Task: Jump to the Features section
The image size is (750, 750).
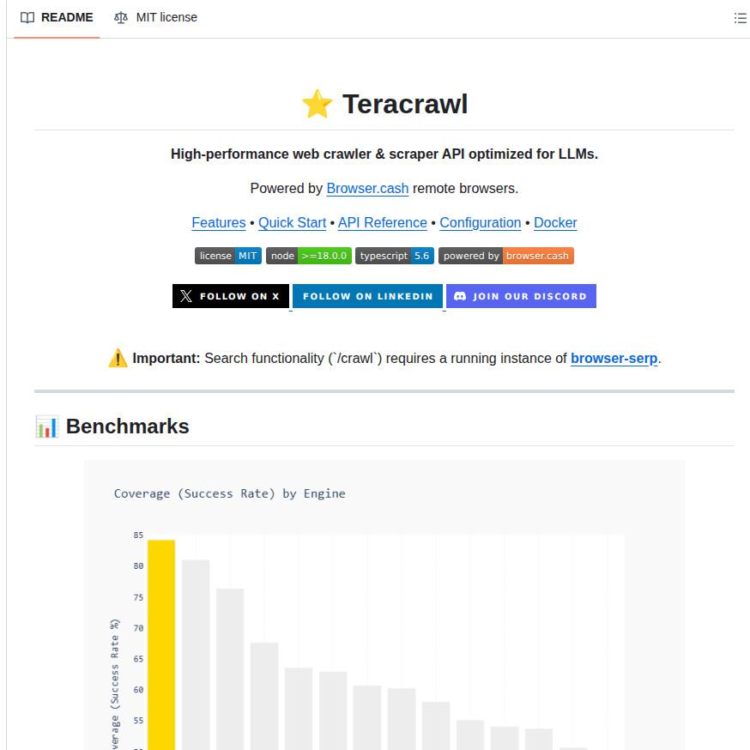Action: [218, 222]
